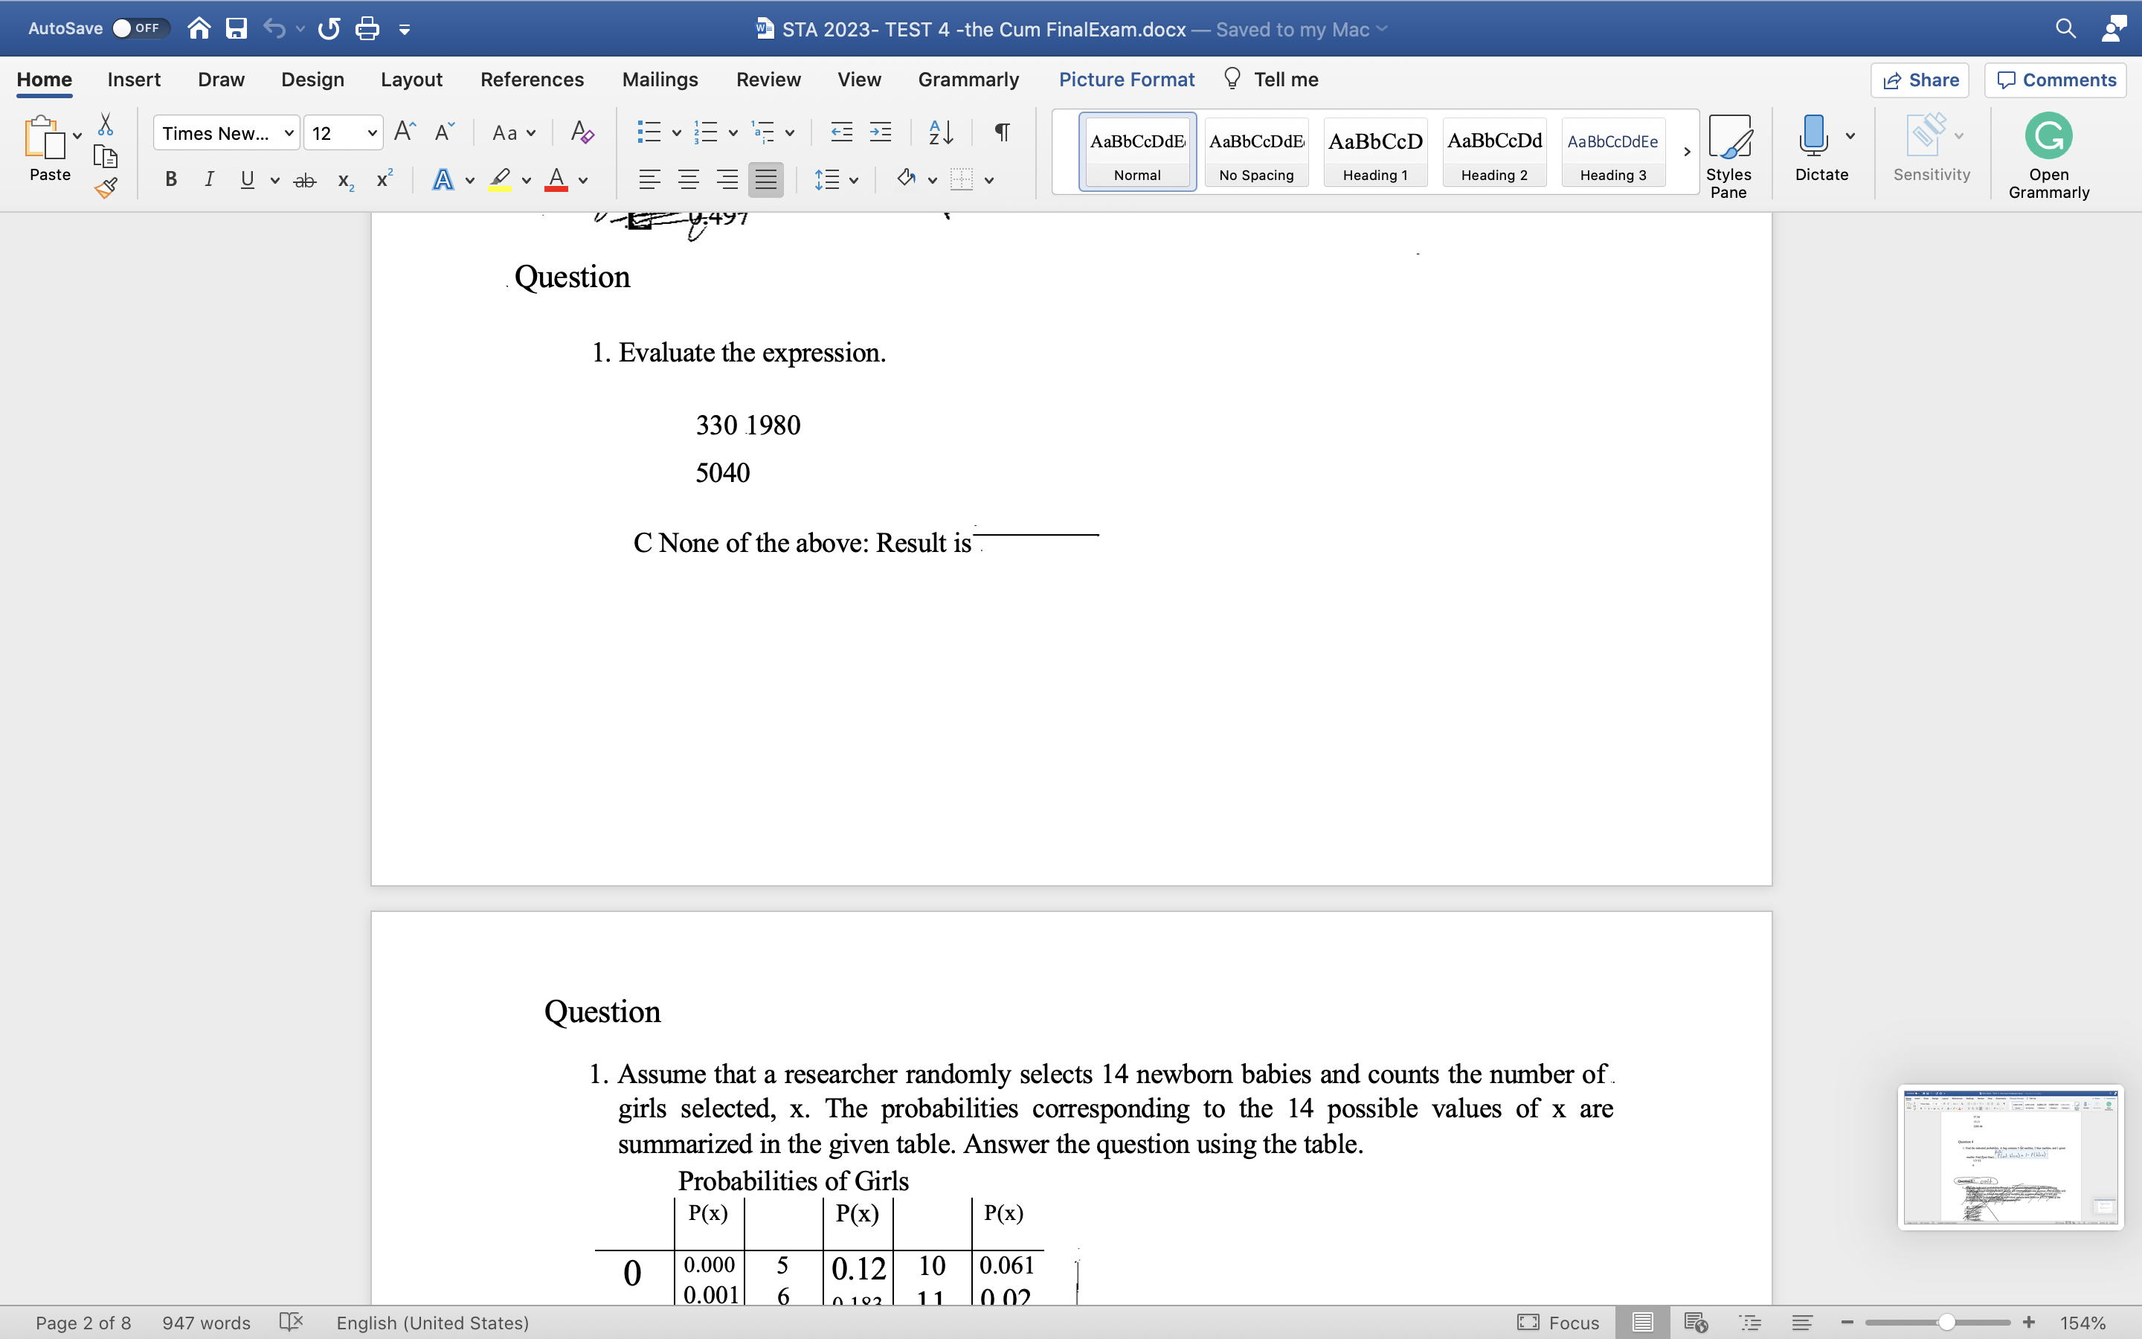Click the zoom slider handle
Screen dimensions: 2142x1339
pyautogui.click(x=1946, y=1322)
